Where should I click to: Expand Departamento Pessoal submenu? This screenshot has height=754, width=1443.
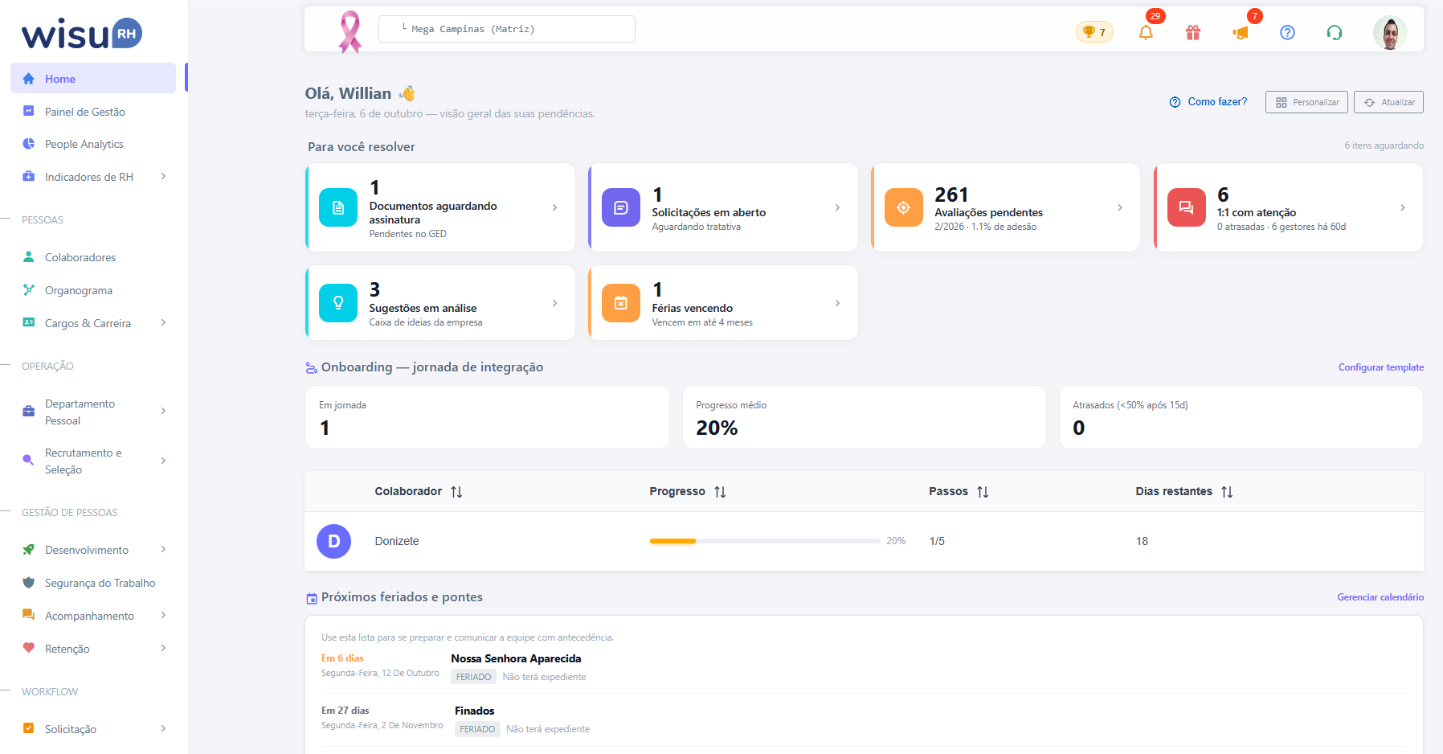[163, 411]
